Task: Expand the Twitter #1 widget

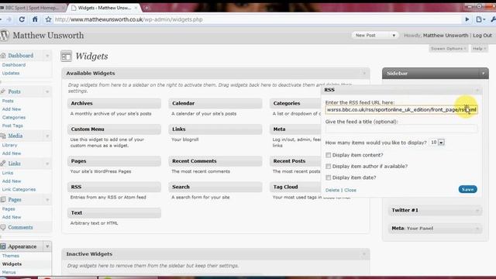Action: pyautogui.click(x=477, y=210)
